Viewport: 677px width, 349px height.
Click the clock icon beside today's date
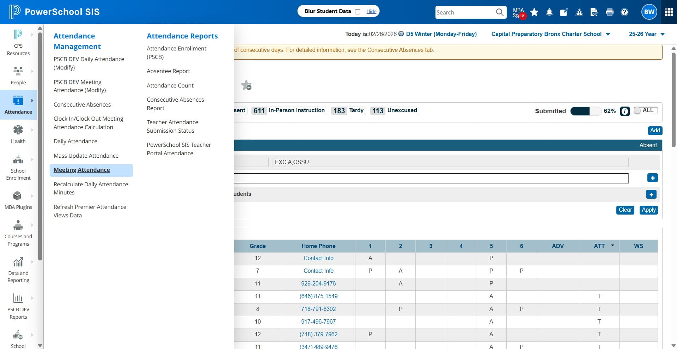[401, 34]
